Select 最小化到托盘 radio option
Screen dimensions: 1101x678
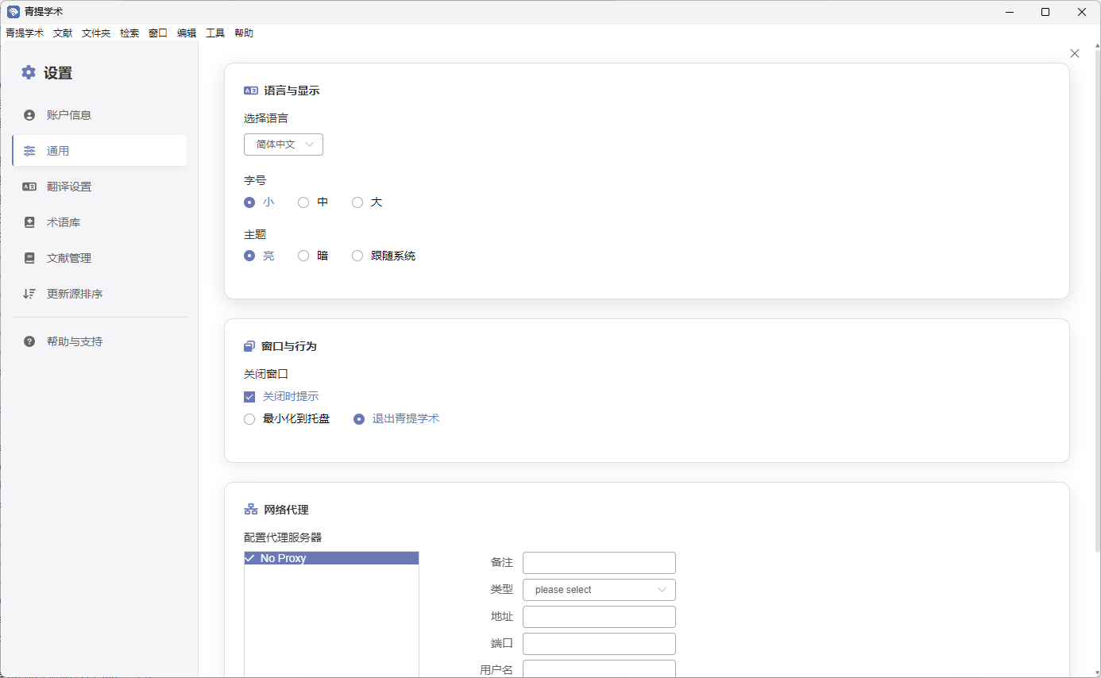point(249,419)
